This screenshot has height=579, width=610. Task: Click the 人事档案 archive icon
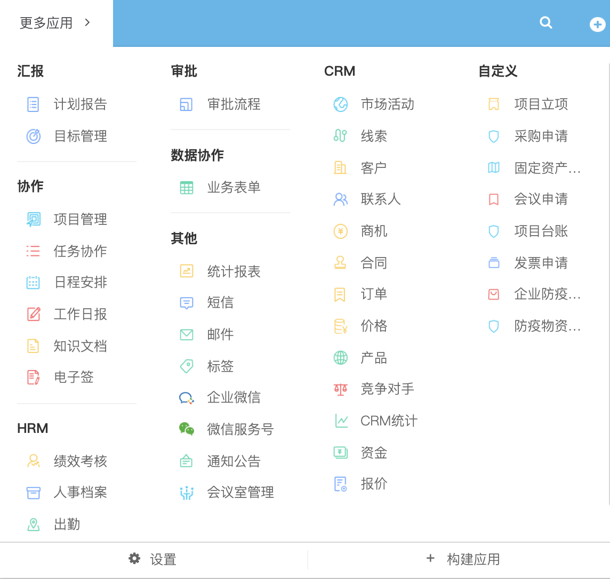point(33,492)
